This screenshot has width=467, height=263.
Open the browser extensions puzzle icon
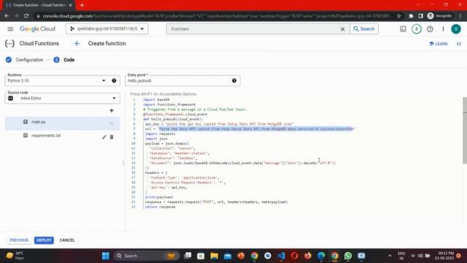(411, 16)
